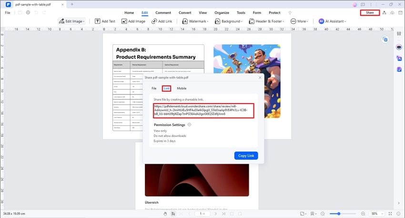Click the PDFelement app logo

8,4
